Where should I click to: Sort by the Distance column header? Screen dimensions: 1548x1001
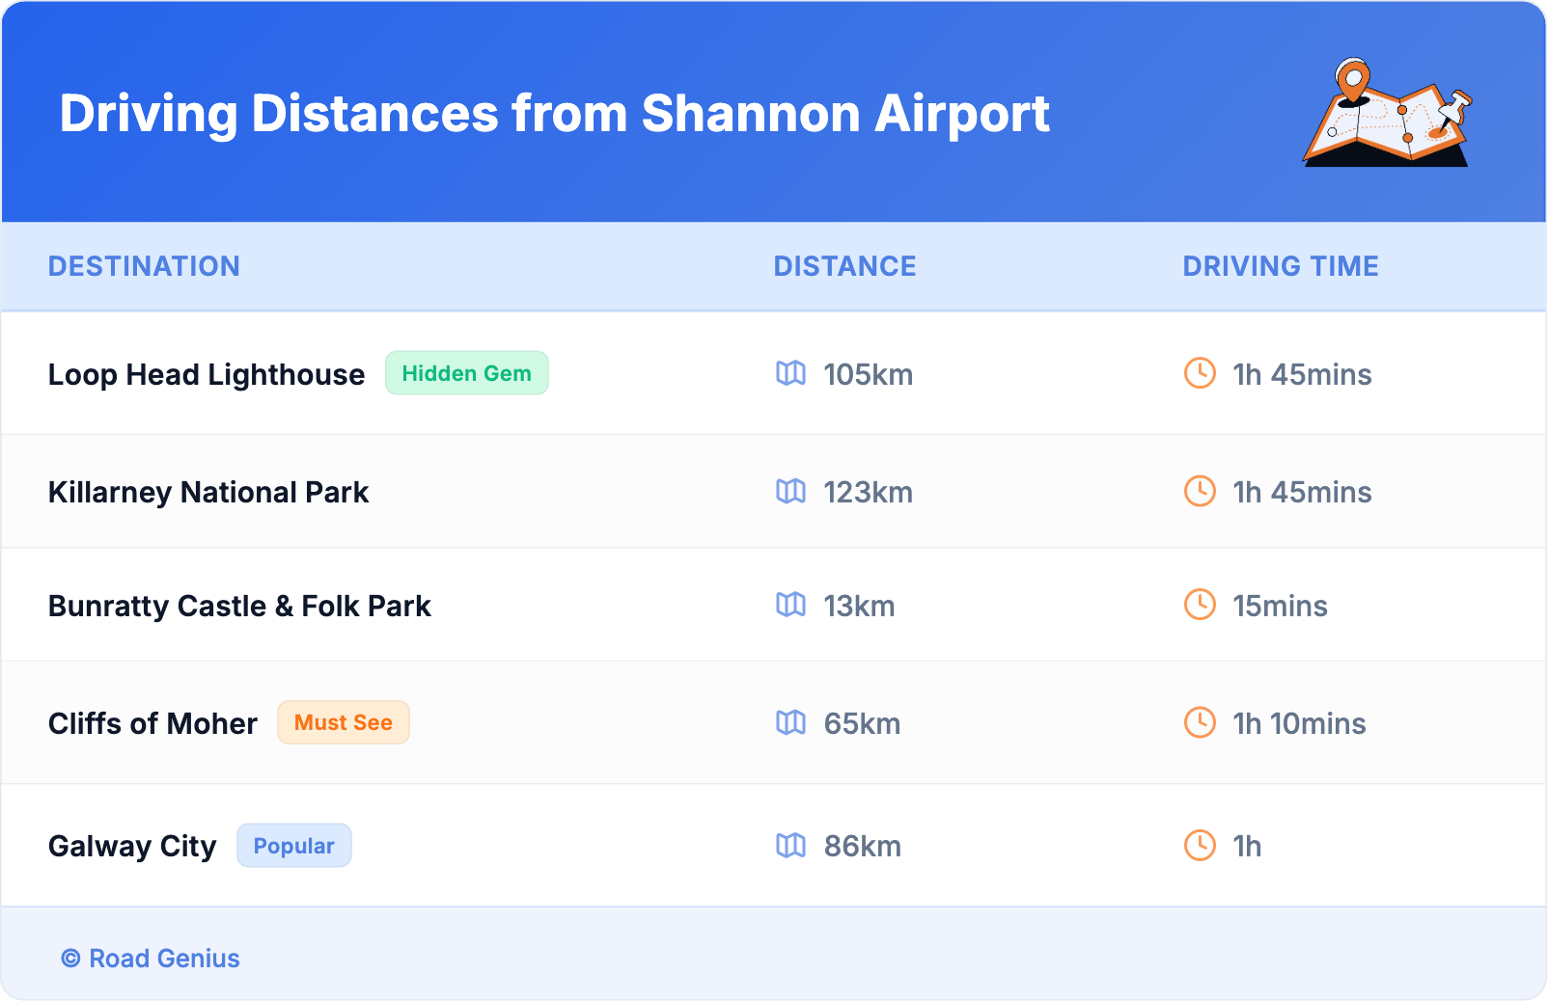pyautogui.click(x=844, y=266)
